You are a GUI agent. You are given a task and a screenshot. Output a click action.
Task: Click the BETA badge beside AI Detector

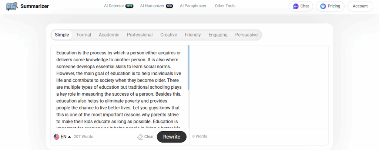[129, 6]
